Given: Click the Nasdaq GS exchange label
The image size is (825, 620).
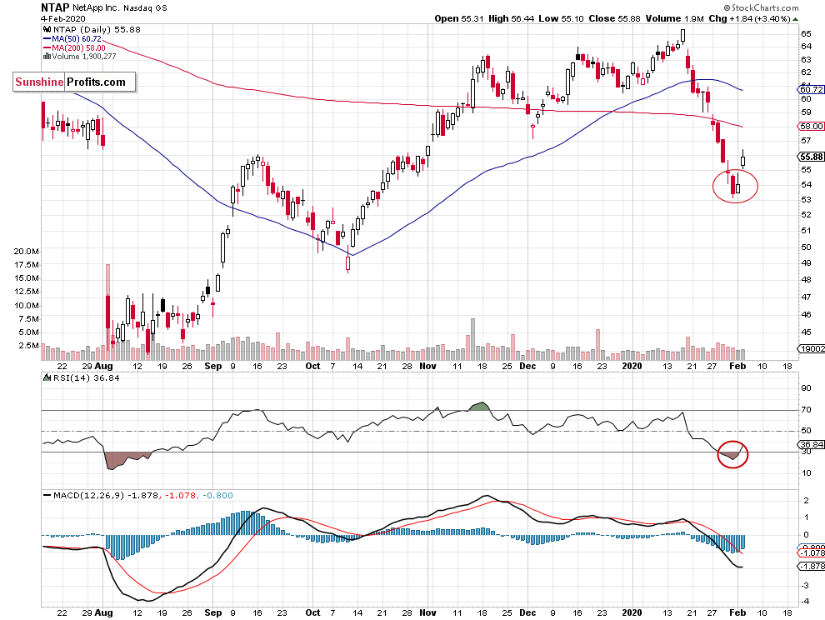Looking at the screenshot, I should click(x=145, y=7).
